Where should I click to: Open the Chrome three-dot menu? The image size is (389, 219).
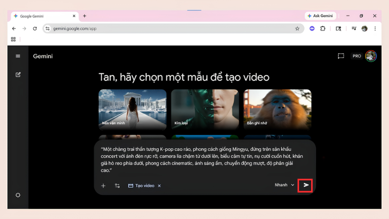coord(375,29)
